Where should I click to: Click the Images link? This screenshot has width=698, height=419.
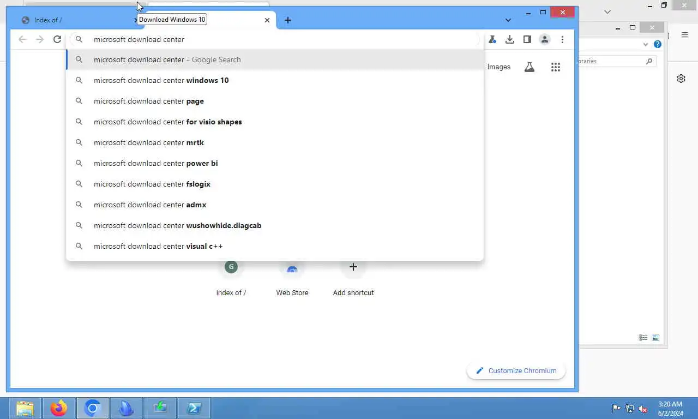coord(499,67)
